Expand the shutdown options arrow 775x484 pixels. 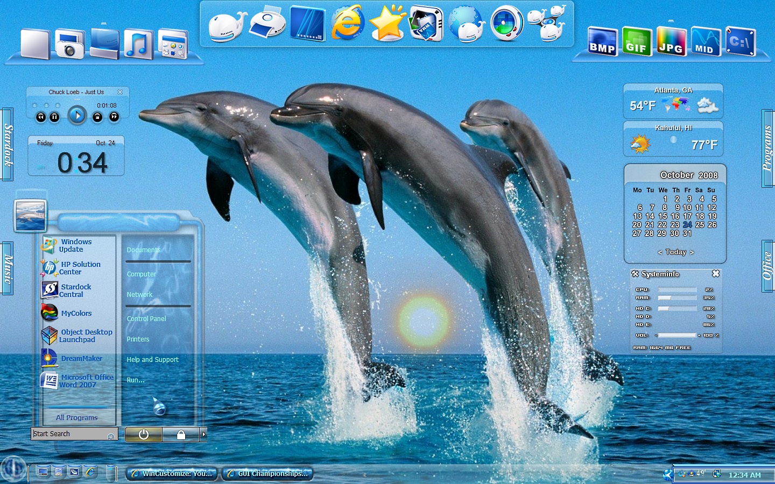click(x=203, y=434)
